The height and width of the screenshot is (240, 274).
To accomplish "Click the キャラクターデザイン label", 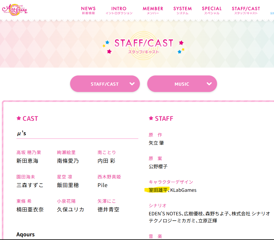I will pyautogui.click(x=171, y=182).
